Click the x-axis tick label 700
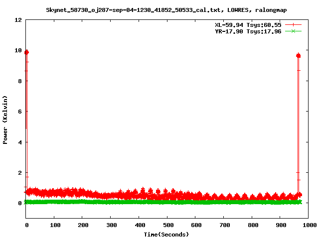Screen dimensions: 319x239 coord(225,225)
